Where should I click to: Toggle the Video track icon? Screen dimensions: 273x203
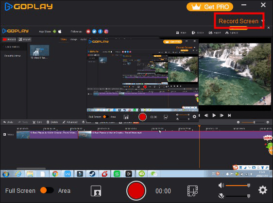[4, 135]
